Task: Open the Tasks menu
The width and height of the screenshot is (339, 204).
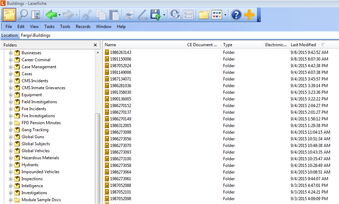Action: click(49, 27)
